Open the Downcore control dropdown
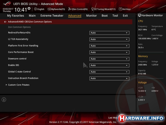 (x=109, y=59)
